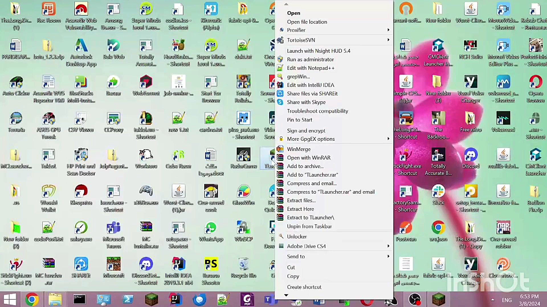547x307 pixels.
Task: Select the GlassWire desktop icon
Action: click(243, 194)
